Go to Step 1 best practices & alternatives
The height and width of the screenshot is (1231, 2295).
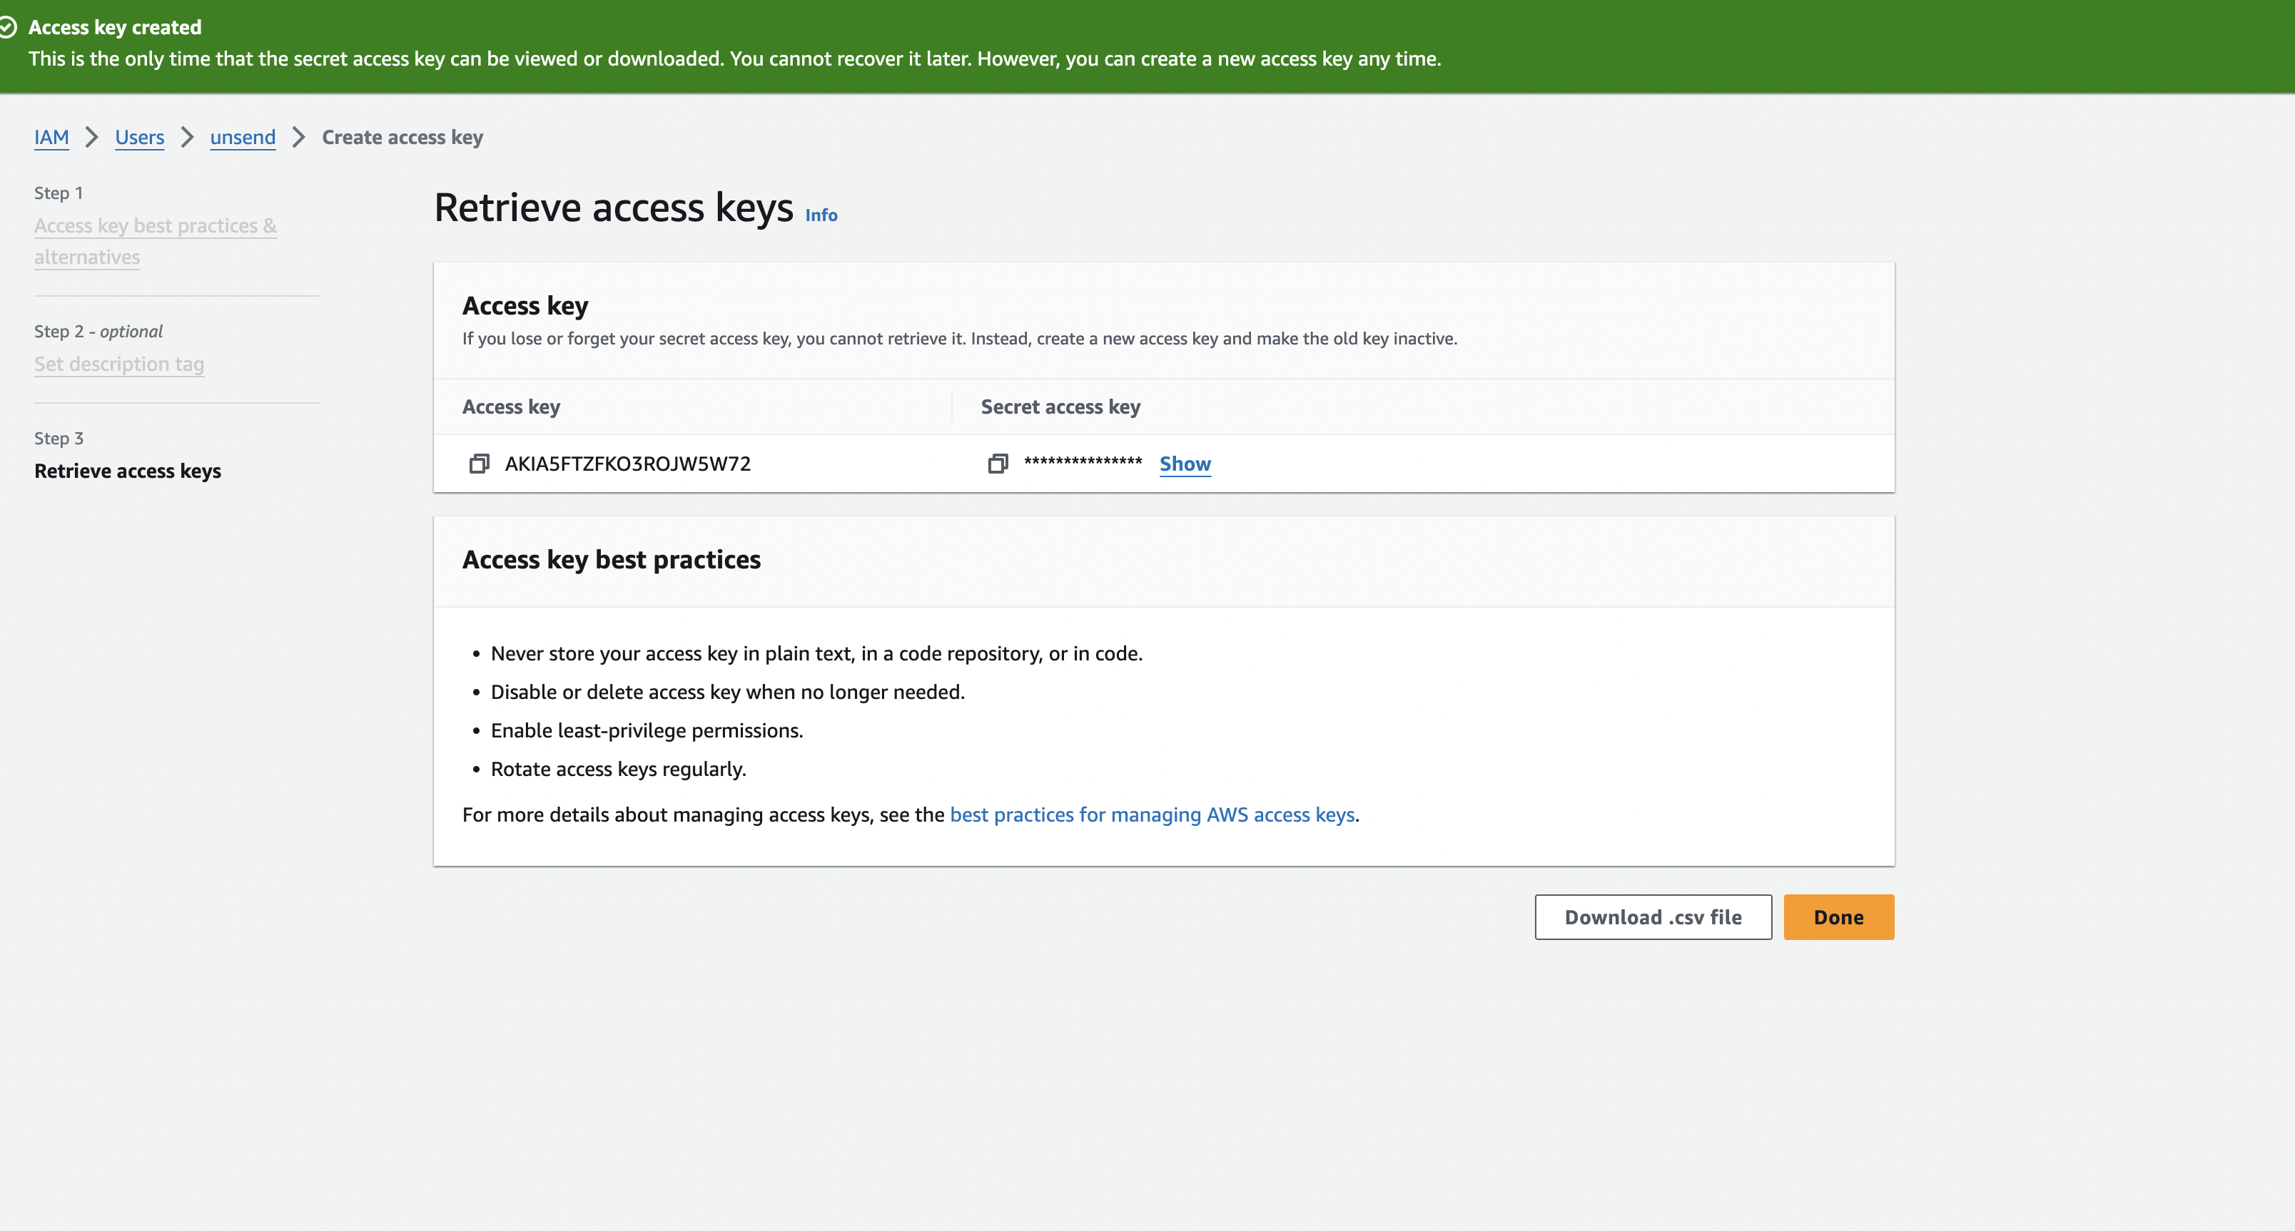point(155,226)
